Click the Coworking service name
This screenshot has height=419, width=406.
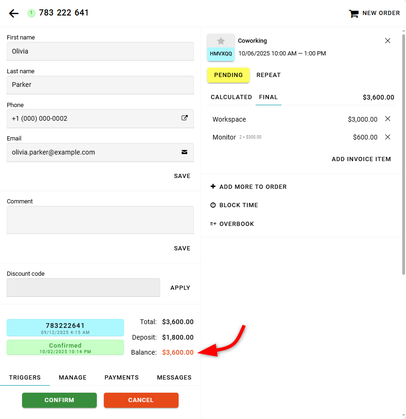click(x=252, y=41)
